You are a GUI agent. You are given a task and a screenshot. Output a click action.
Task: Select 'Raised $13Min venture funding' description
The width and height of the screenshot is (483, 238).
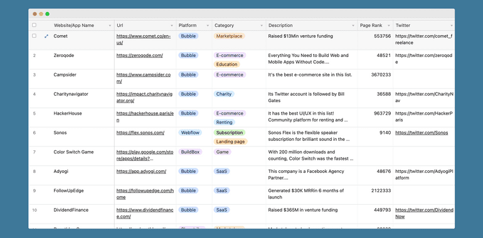coord(300,36)
